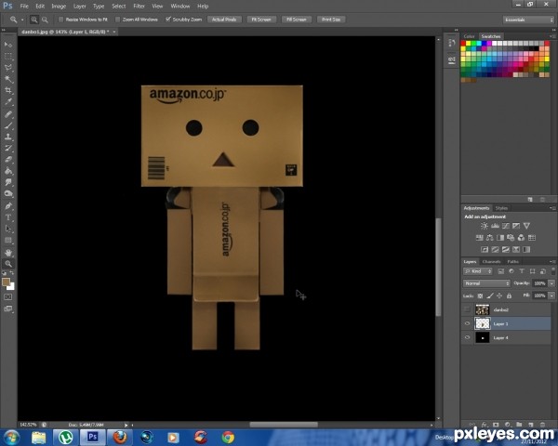Open the Filter menu
This screenshot has width=558, height=446.
coord(139,7)
